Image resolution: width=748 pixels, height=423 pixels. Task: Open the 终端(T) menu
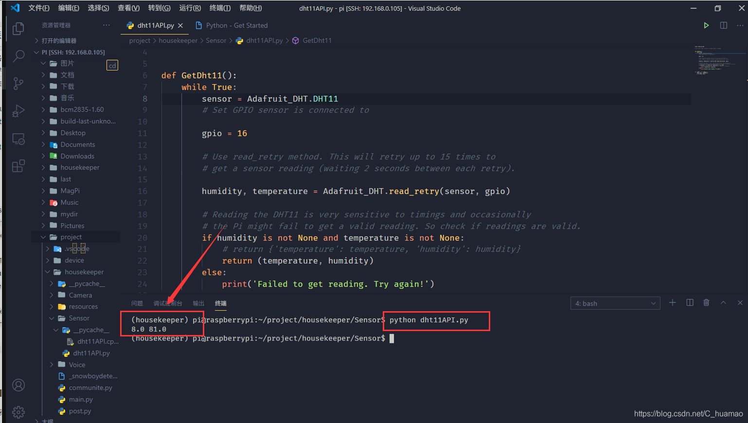click(220, 8)
